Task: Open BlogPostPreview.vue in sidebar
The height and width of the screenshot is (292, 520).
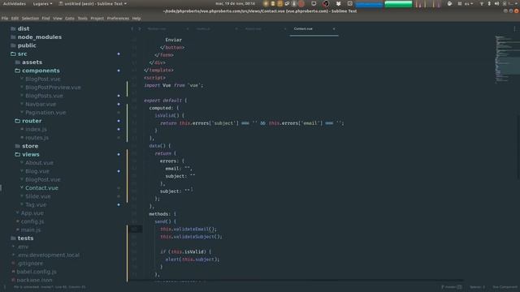Action: [53, 88]
